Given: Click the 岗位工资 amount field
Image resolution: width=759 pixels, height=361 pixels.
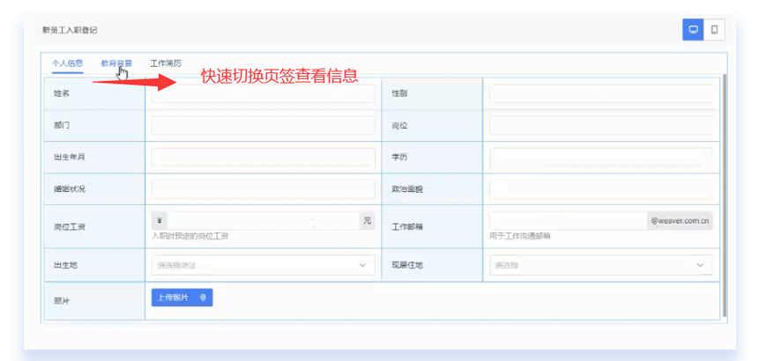Looking at the screenshot, I should (x=263, y=221).
